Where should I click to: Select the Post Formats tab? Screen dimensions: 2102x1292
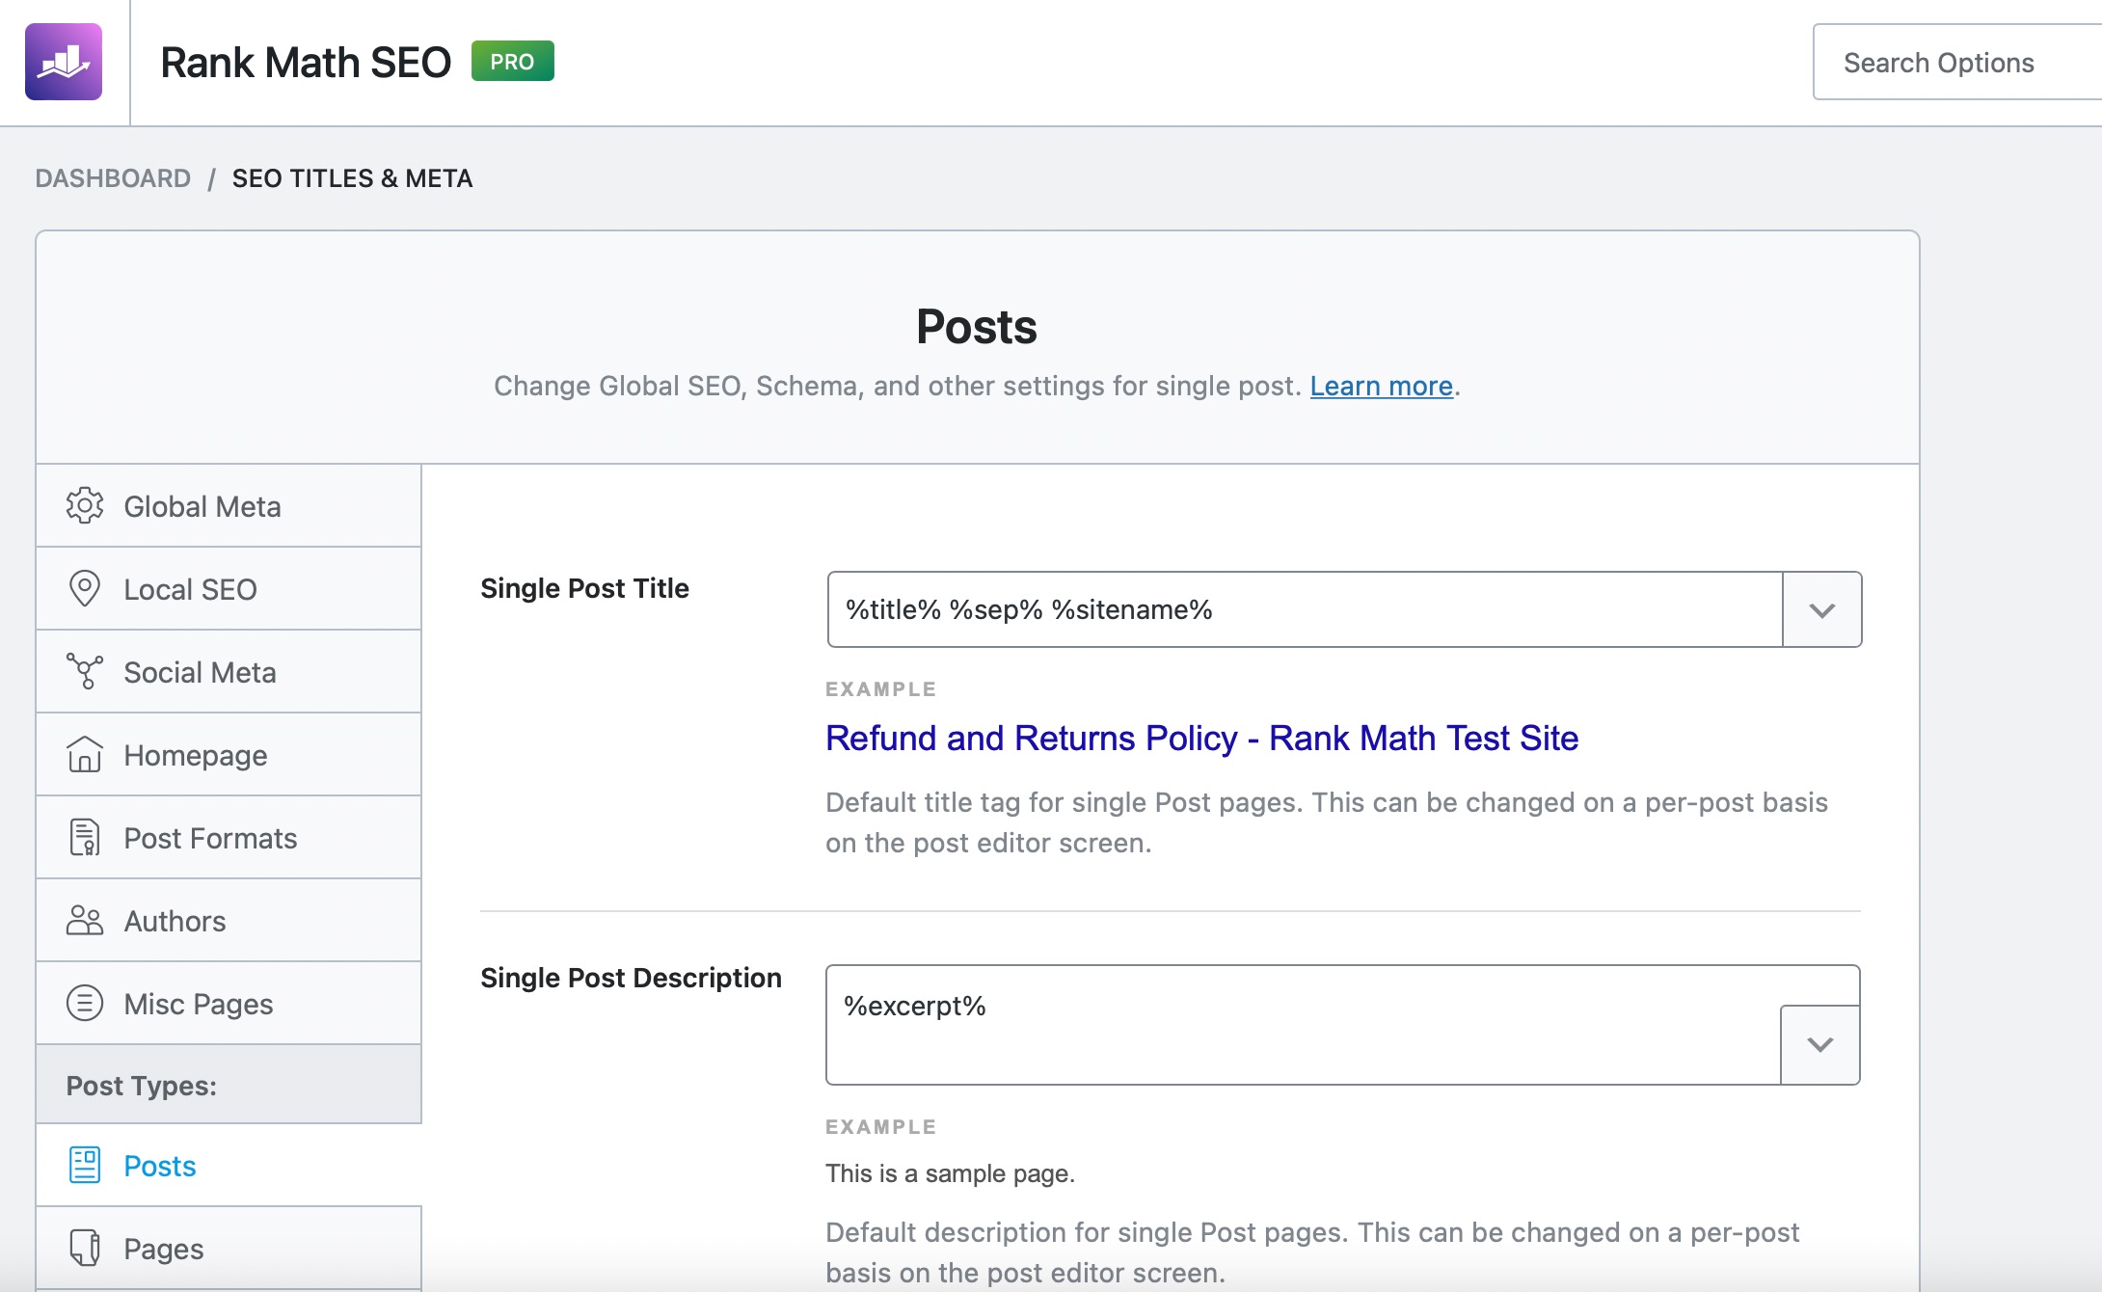(229, 838)
